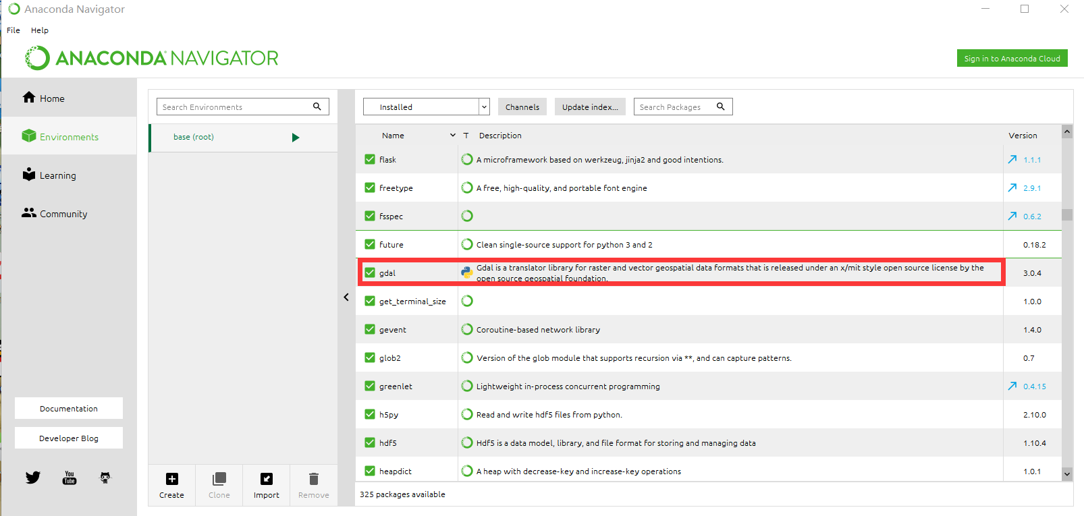
Task: Open the GitHub icon link
Action: pyautogui.click(x=105, y=478)
